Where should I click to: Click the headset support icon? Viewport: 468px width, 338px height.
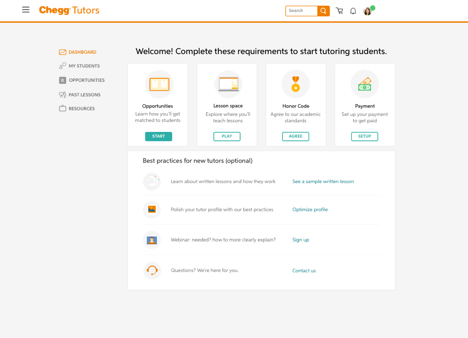tap(152, 270)
